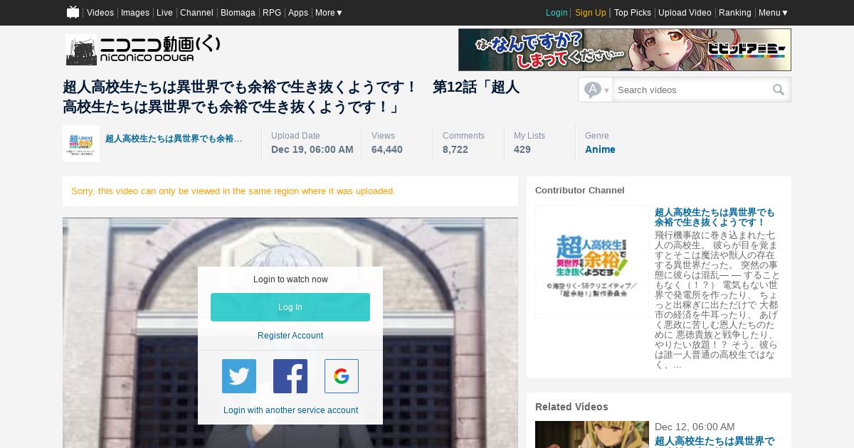Open the Niconico Douga logo

click(x=143, y=50)
